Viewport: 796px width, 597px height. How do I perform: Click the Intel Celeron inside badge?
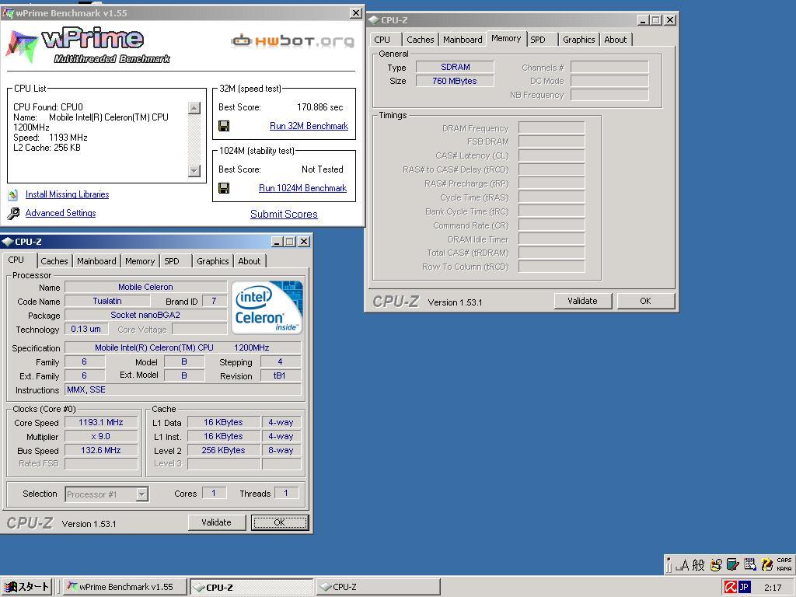267,307
